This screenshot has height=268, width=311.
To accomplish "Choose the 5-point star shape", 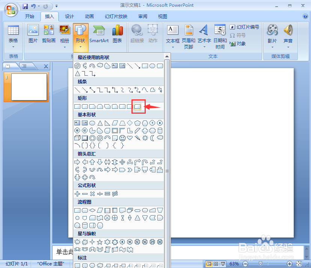I will (x=100, y=242).
